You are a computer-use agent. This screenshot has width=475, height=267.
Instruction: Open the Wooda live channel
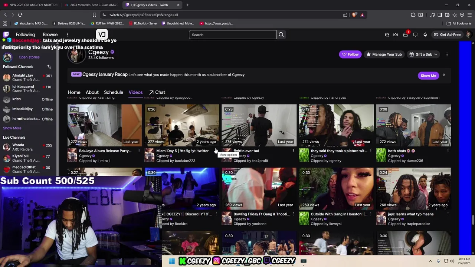tap(28, 147)
